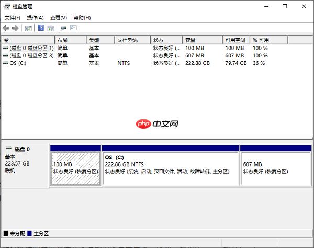Click the Forward arrow toolbar button

[15, 28]
